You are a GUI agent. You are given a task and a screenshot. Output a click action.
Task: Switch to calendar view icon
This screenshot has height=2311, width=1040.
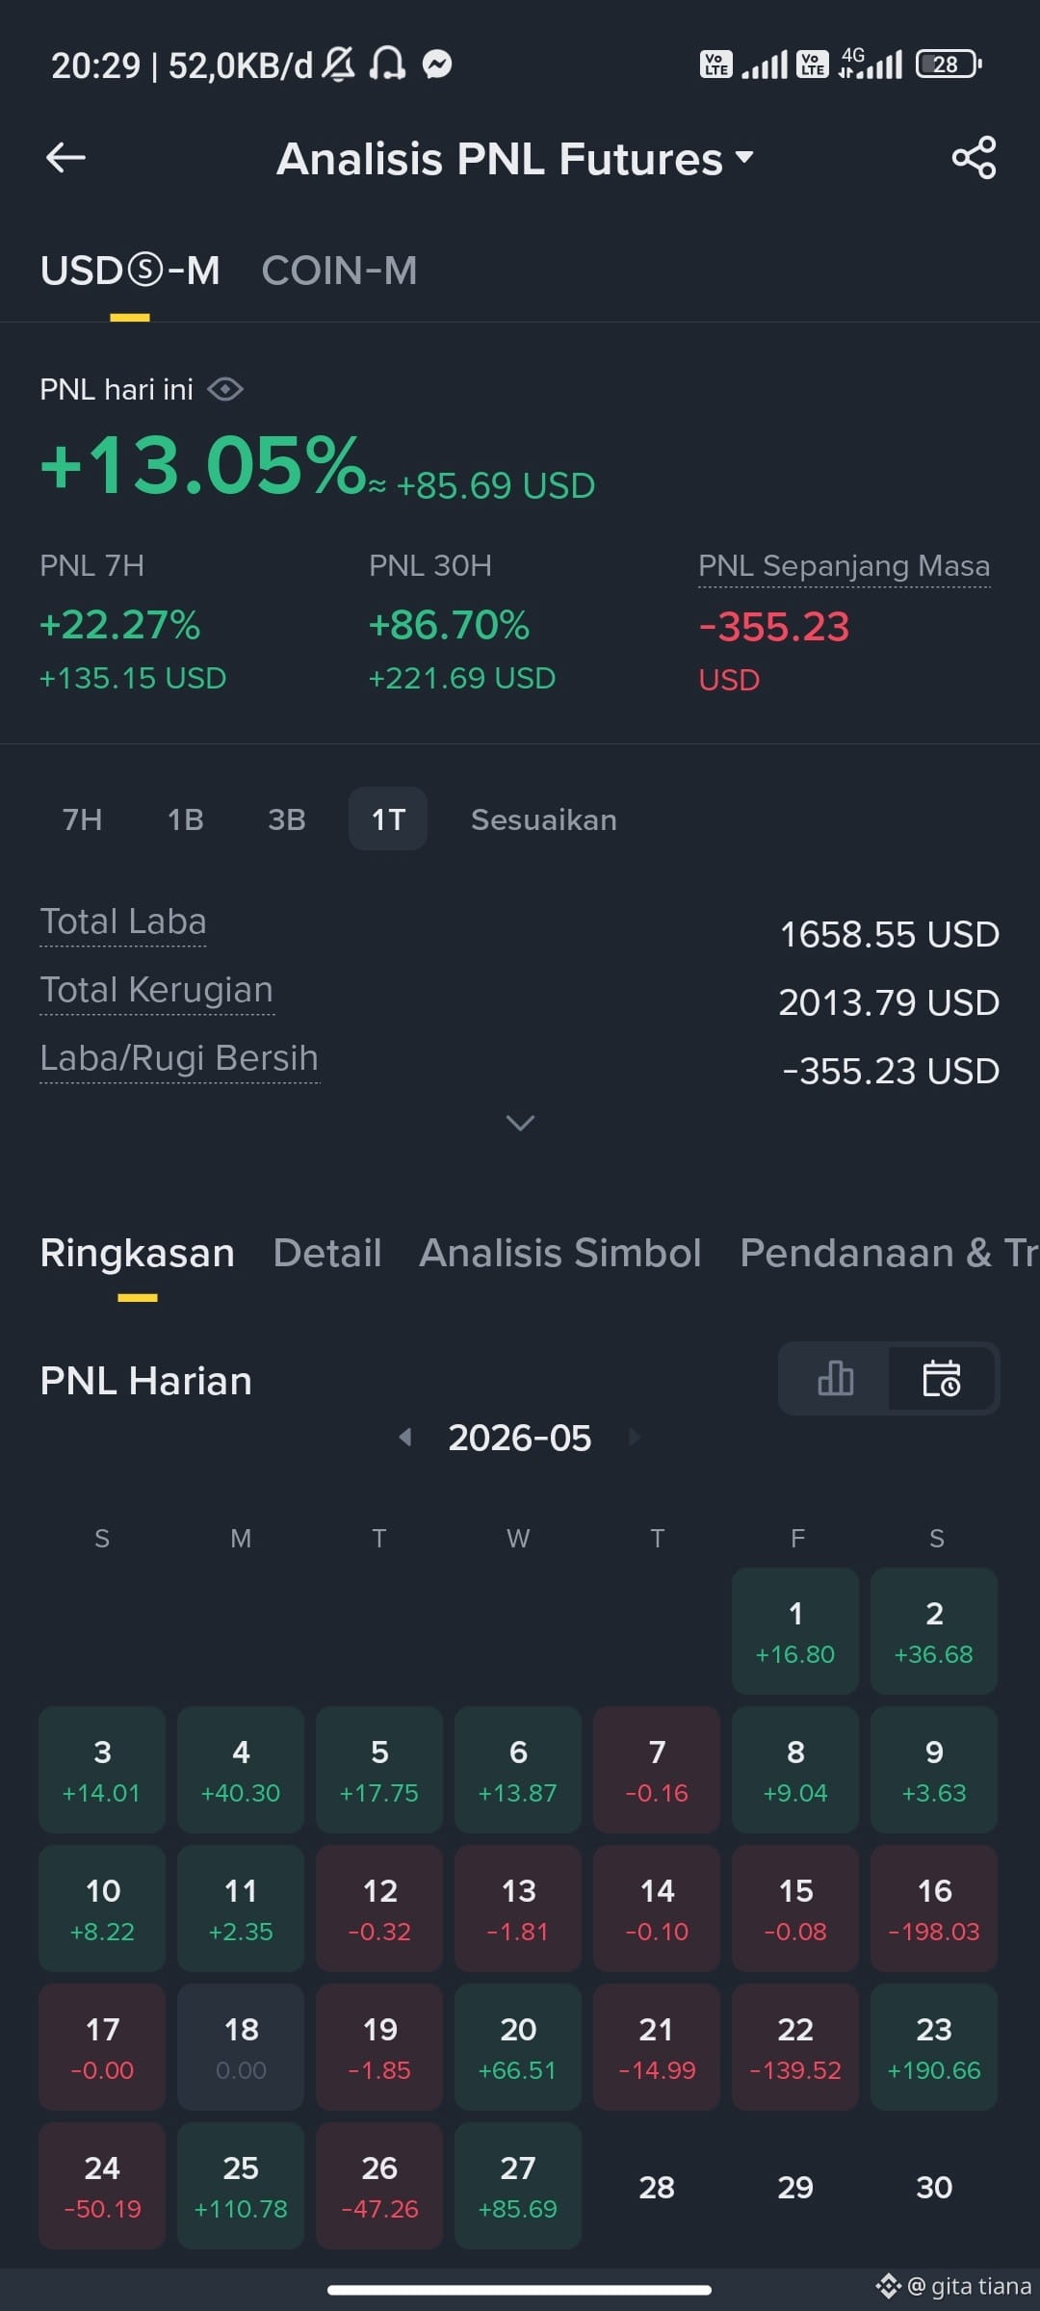942,1378
